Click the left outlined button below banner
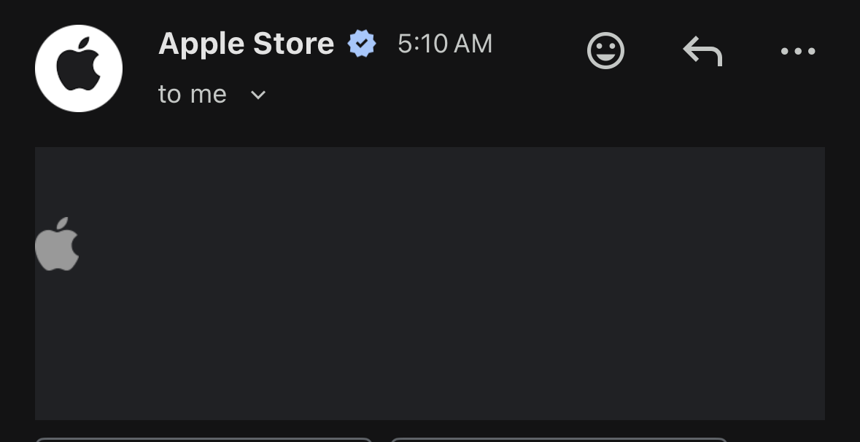The height and width of the screenshot is (442, 860). pyautogui.click(x=204, y=439)
